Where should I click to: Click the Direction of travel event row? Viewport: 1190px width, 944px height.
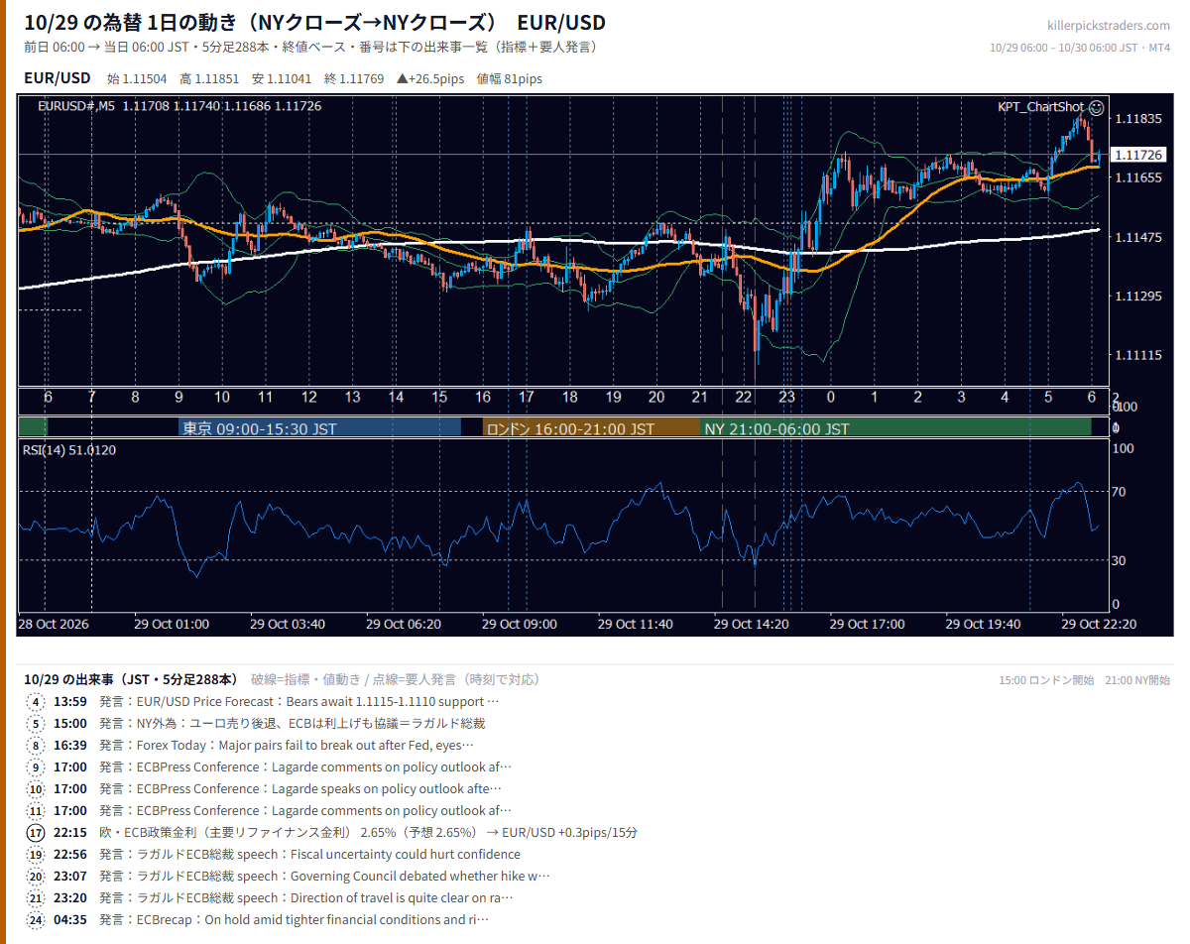pos(270,897)
